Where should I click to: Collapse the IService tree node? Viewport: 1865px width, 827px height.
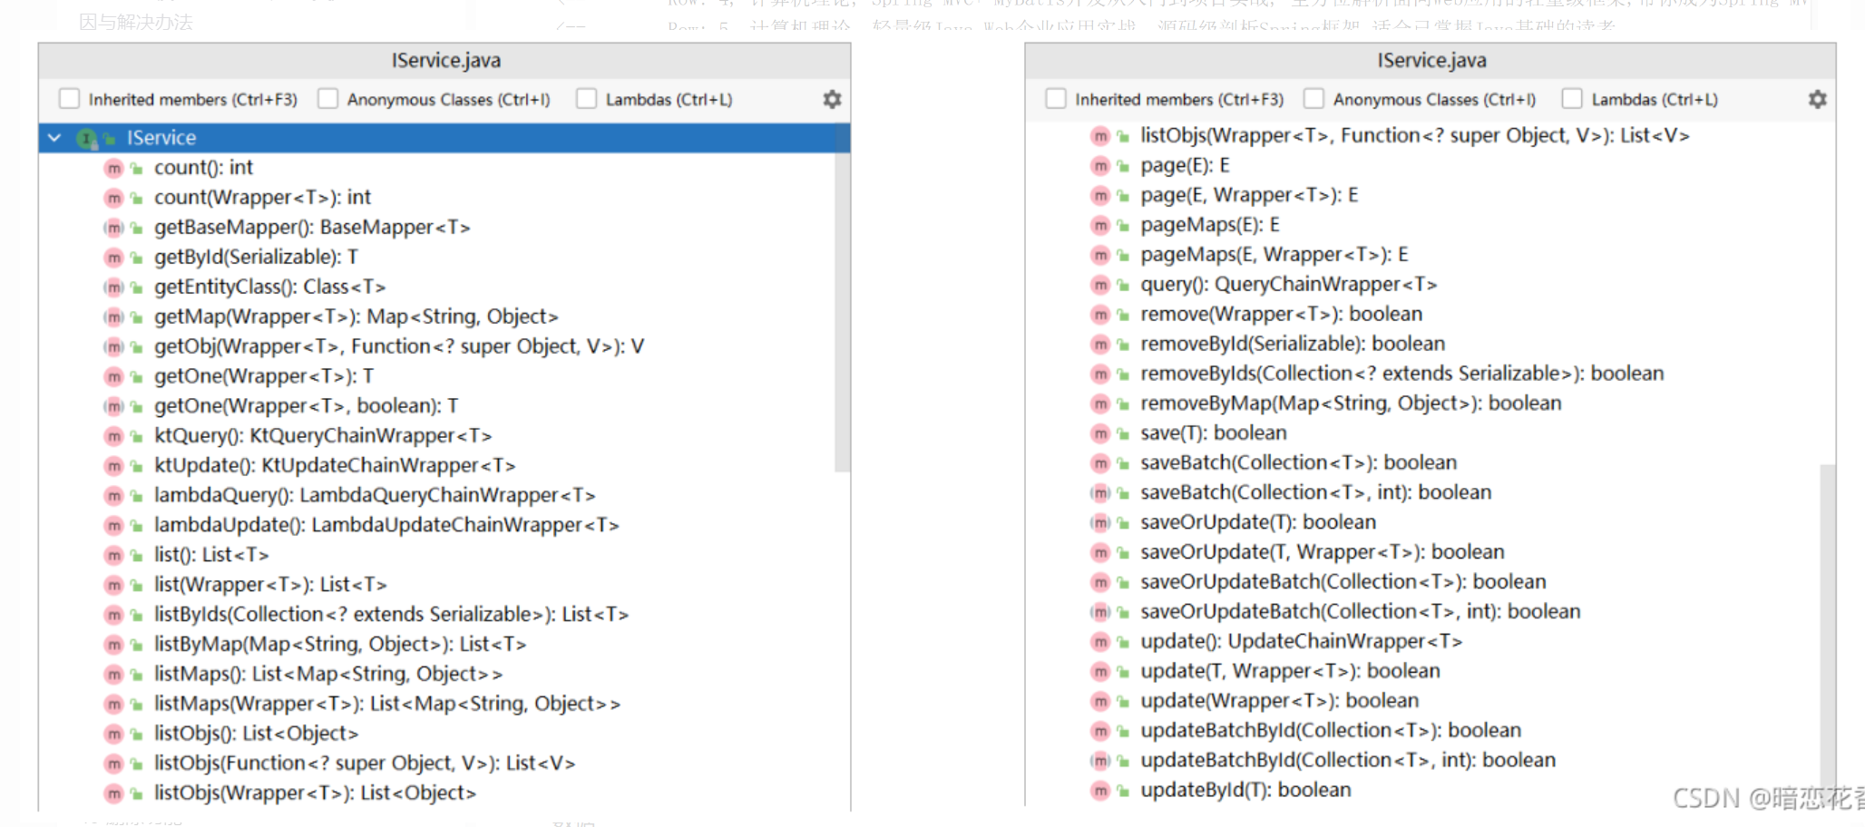pos(54,138)
